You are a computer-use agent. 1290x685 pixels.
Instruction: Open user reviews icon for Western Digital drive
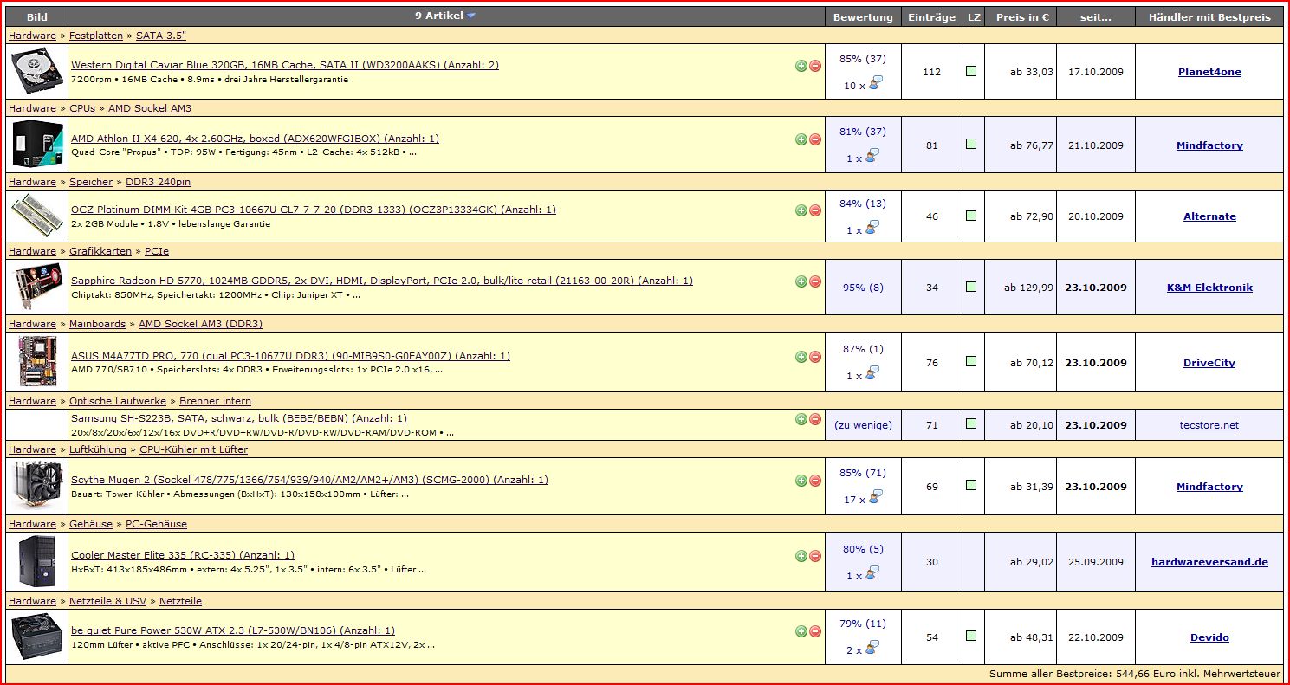click(875, 84)
